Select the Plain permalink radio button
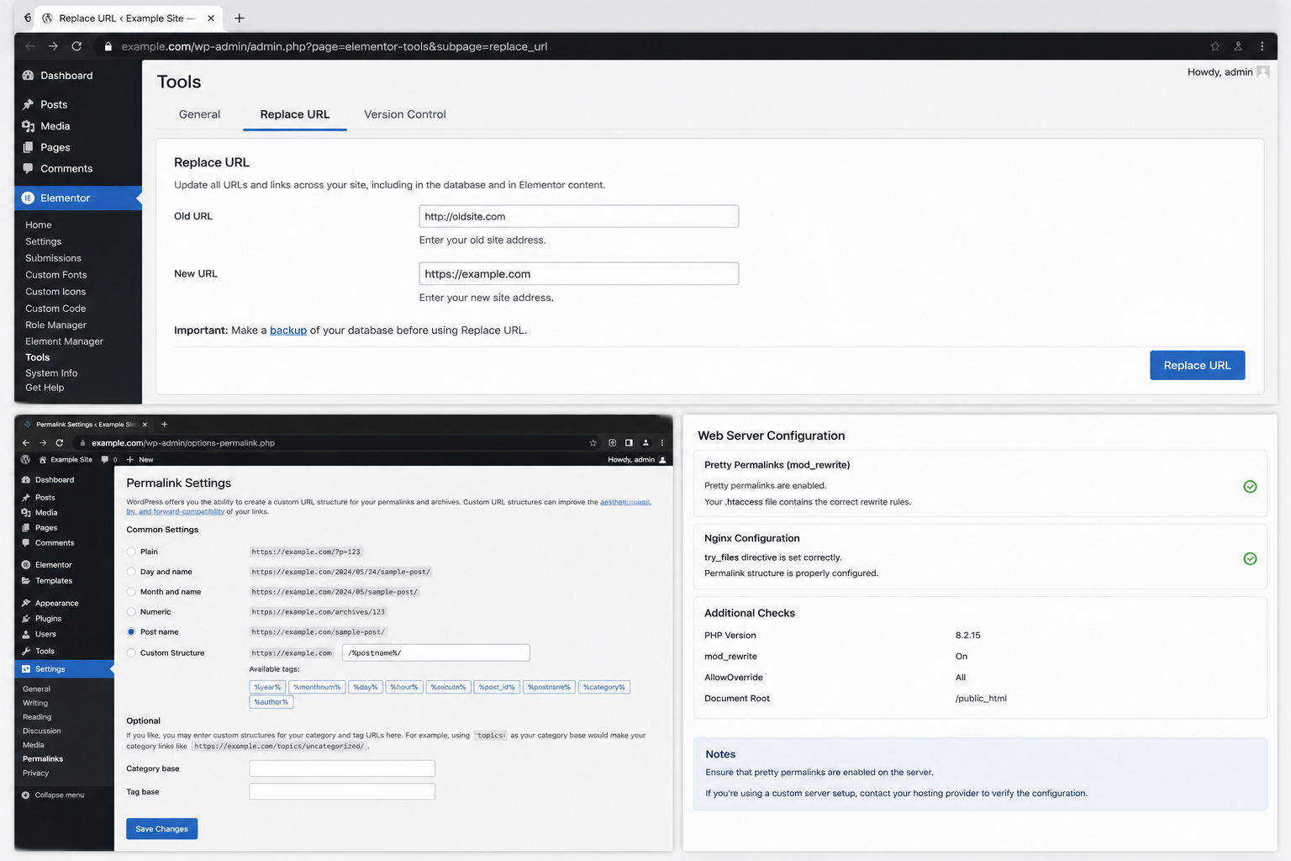Image resolution: width=1291 pixels, height=861 pixels. 131,552
